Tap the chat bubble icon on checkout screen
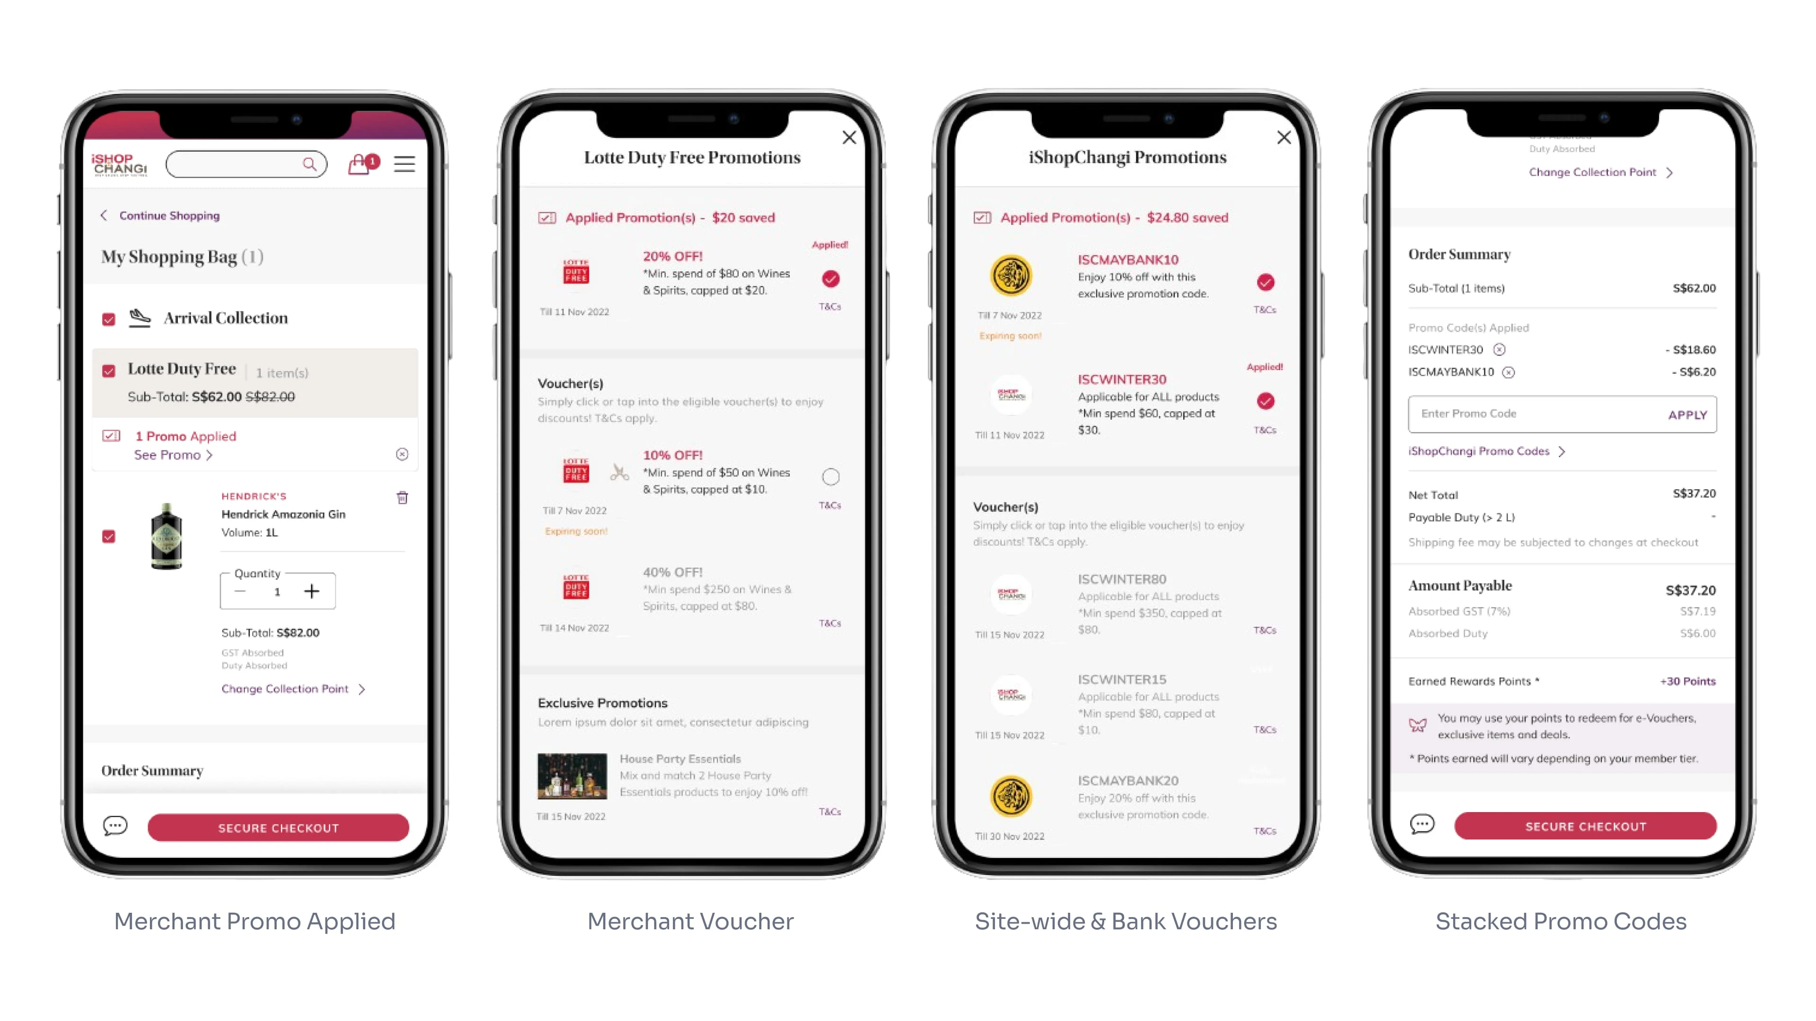Image resolution: width=1816 pixels, height=1021 pixels. click(1422, 824)
